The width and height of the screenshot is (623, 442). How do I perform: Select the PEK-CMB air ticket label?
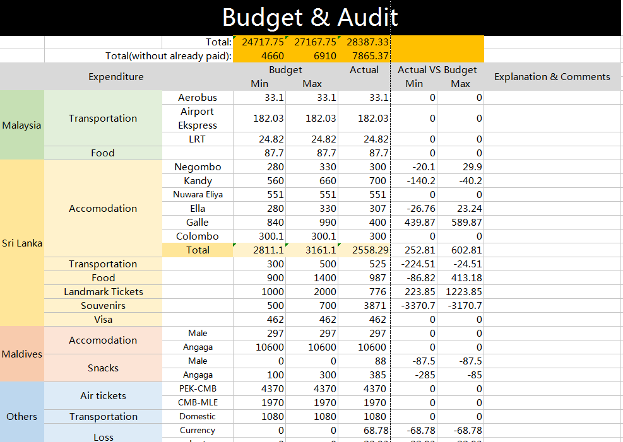198,389
